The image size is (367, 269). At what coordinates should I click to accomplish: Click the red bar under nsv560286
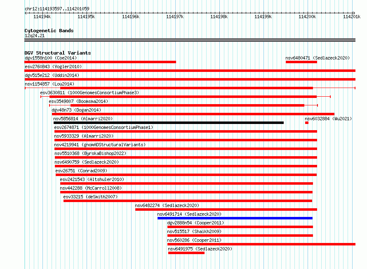pyautogui.click(x=261, y=244)
